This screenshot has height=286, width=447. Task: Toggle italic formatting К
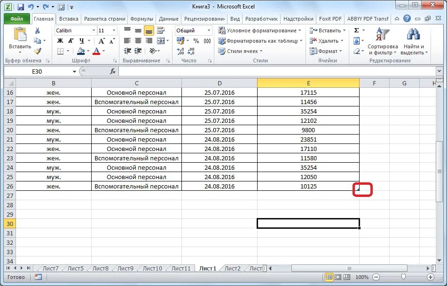point(71,41)
